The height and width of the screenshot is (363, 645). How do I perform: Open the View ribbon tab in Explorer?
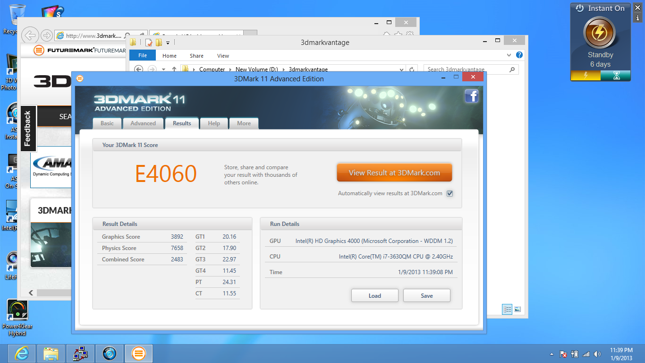click(223, 56)
